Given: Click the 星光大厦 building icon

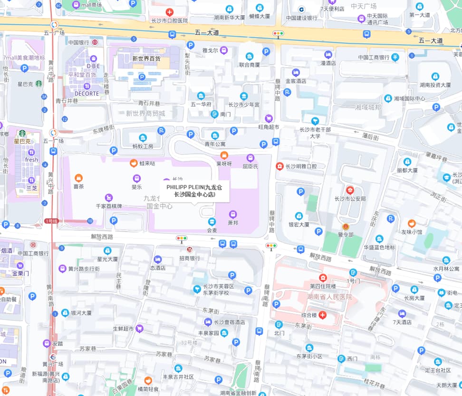Looking at the screenshot, I should coord(107,251).
